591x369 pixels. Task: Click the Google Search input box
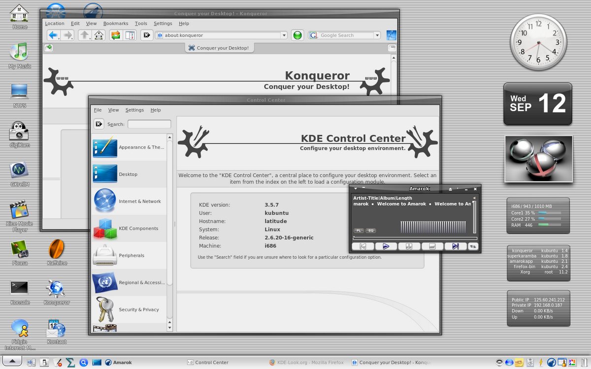tap(346, 35)
